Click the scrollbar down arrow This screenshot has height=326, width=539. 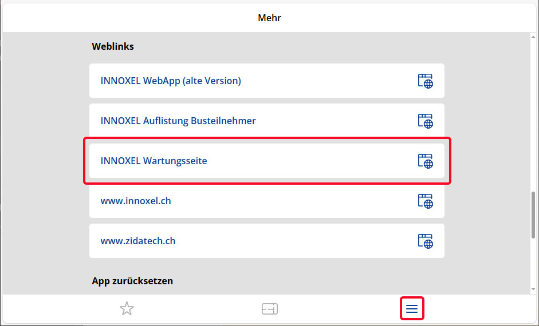coord(533,289)
